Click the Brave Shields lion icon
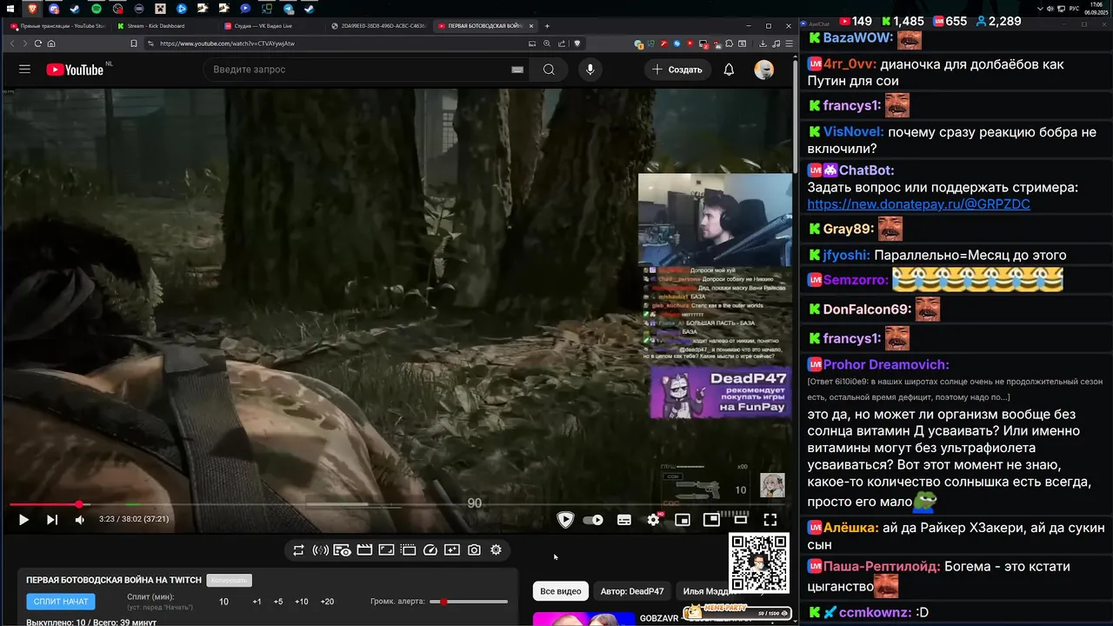This screenshot has width=1113, height=626. [576, 43]
